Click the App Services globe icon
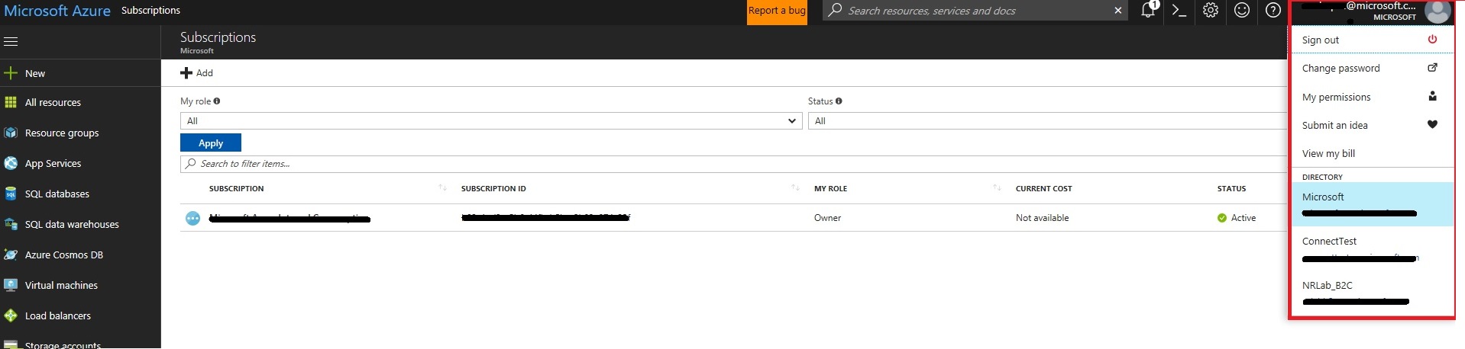1465x349 pixels. coord(11,163)
